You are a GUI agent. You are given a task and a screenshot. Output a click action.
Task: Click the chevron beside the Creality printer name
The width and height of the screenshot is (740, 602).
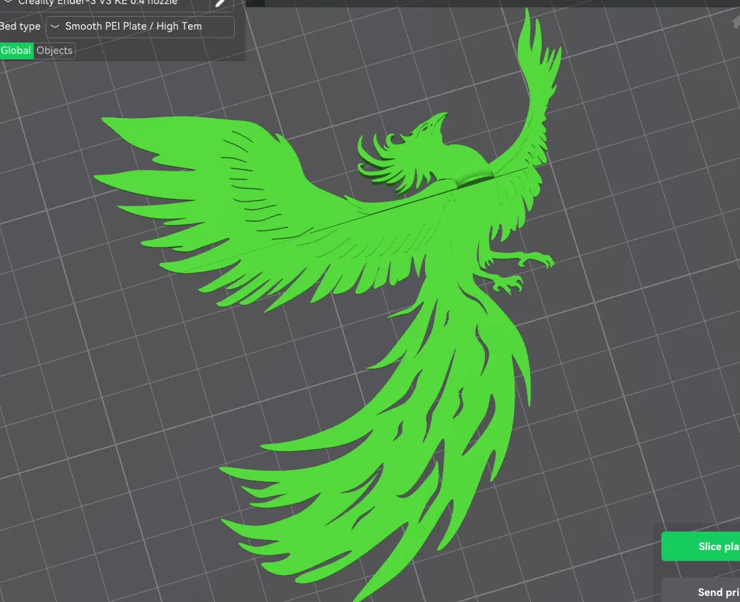[7, 3]
